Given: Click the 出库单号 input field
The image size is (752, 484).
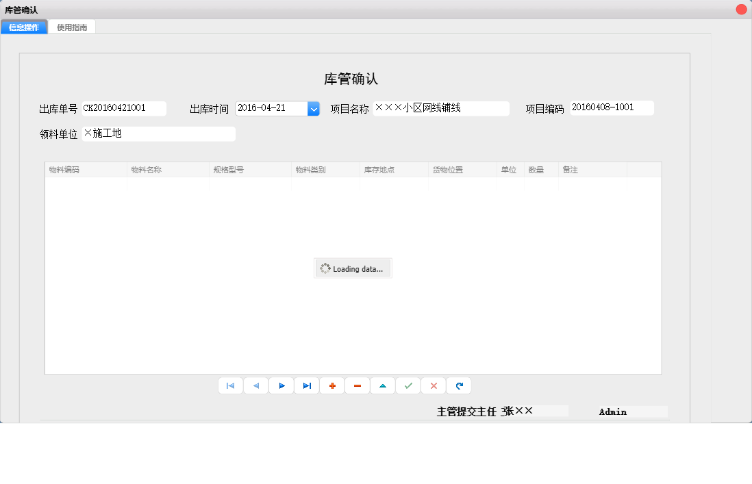Looking at the screenshot, I should click(x=123, y=108).
